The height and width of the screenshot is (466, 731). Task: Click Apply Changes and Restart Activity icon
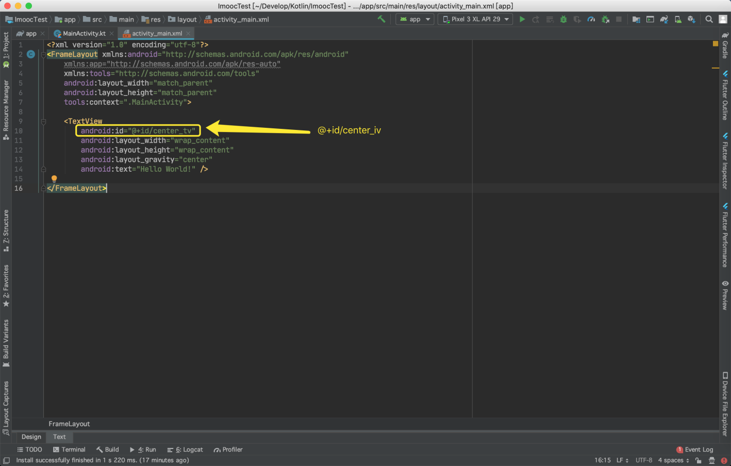536,19
